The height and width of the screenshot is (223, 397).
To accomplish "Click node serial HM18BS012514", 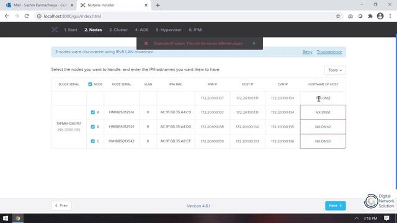I will [x=122, y=112].
